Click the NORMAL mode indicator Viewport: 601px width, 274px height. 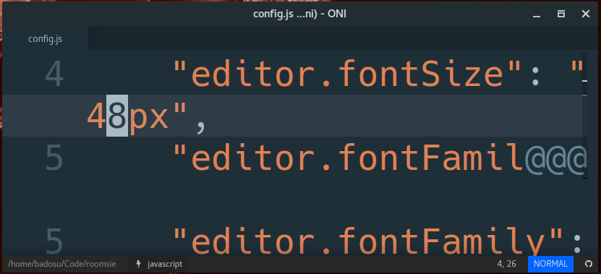click(x=550, y=264)
